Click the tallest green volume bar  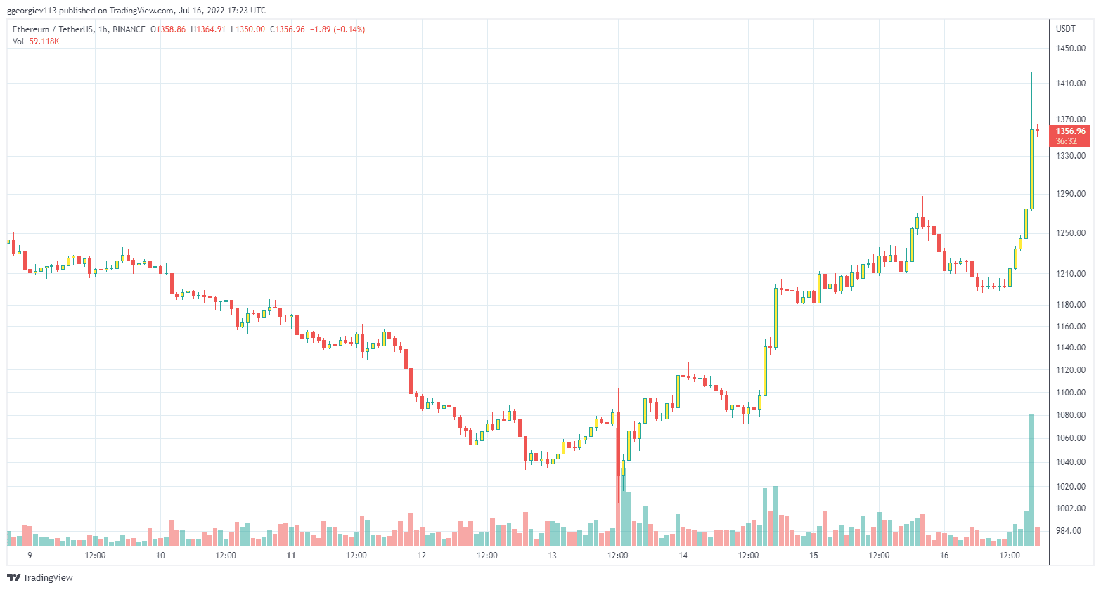pos(1031,480)
